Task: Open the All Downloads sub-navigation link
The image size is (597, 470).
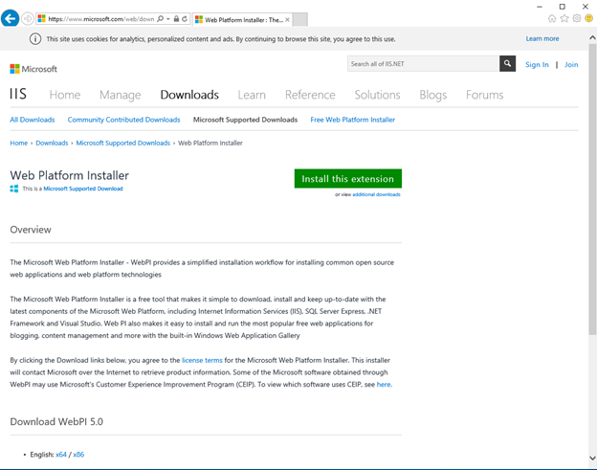Action: 33,120
